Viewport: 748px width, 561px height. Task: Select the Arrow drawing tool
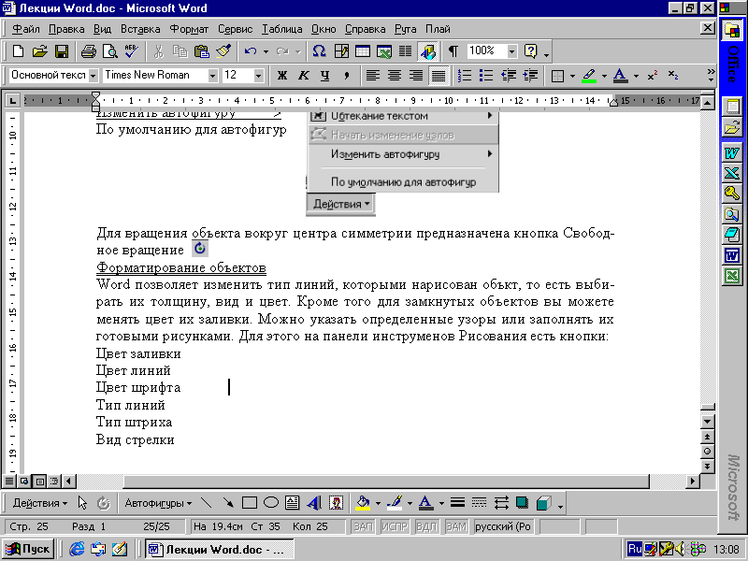pyautogui.click(x=228, y=503)
